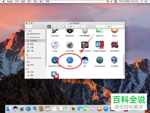Open the Photo Booth app icon
The image size is (150, 113).
coord(115,45)
